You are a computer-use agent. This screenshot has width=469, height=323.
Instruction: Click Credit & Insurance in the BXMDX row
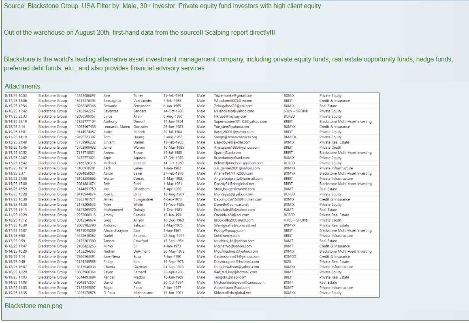click(x=334, y=256)
